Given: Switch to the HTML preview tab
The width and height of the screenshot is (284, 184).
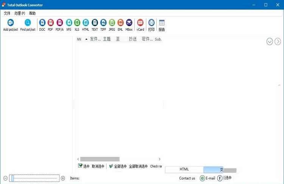Looking at the screenshot, I should tap(184, 169).
